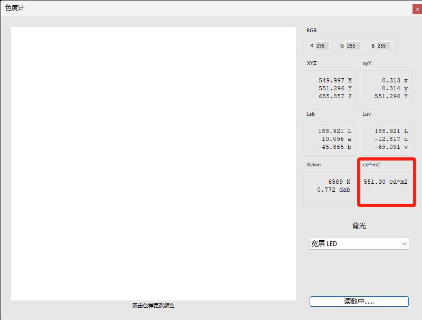Screen dimensions: 422x320
Task: Select the 188.921 L value in the Lab box
Action: tap(334, 131)
